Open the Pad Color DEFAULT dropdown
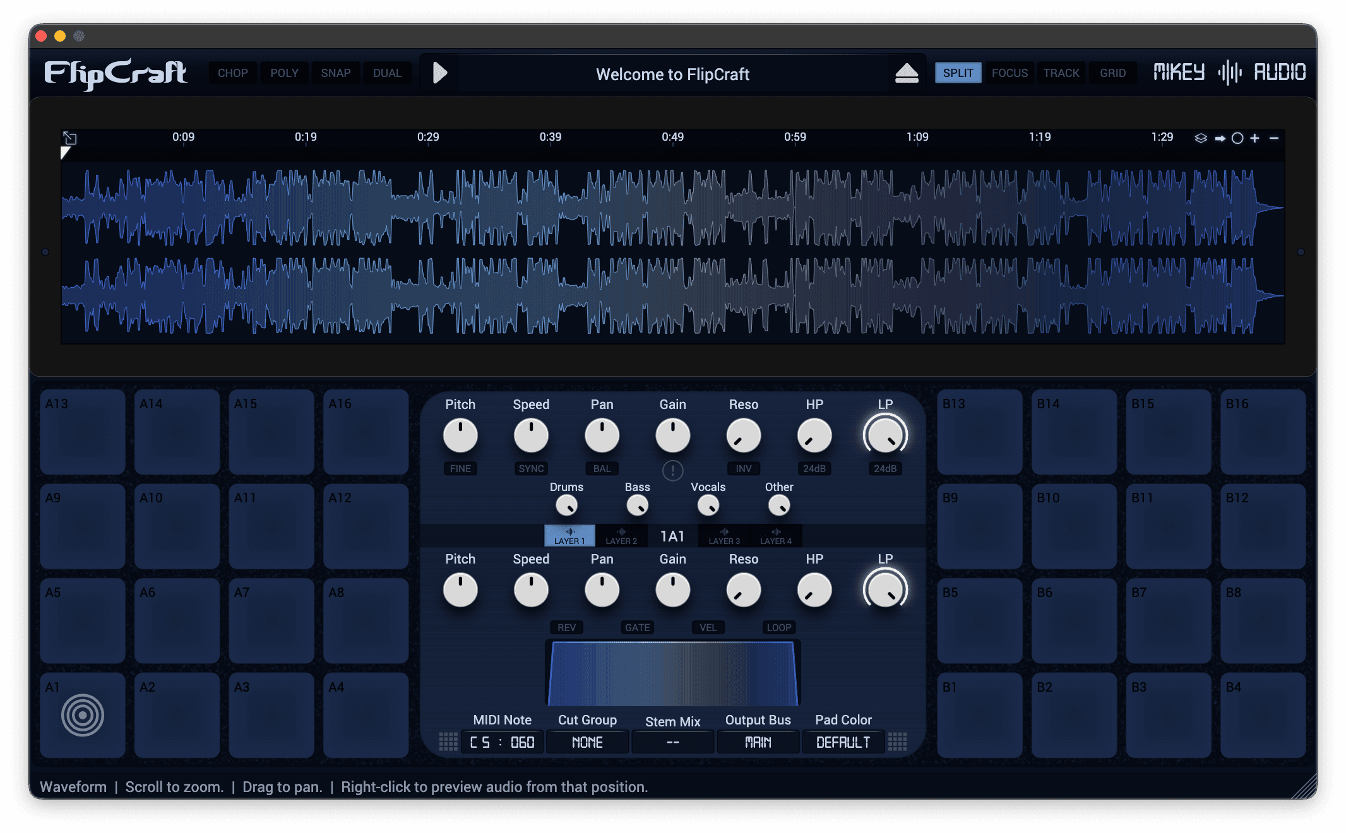Screen dimensions: 1346x833 [x=843, y=742]
